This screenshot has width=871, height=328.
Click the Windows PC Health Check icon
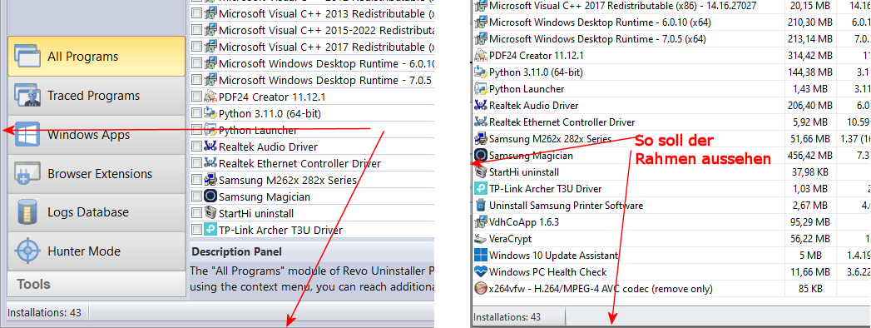click(x=481, y=272)
